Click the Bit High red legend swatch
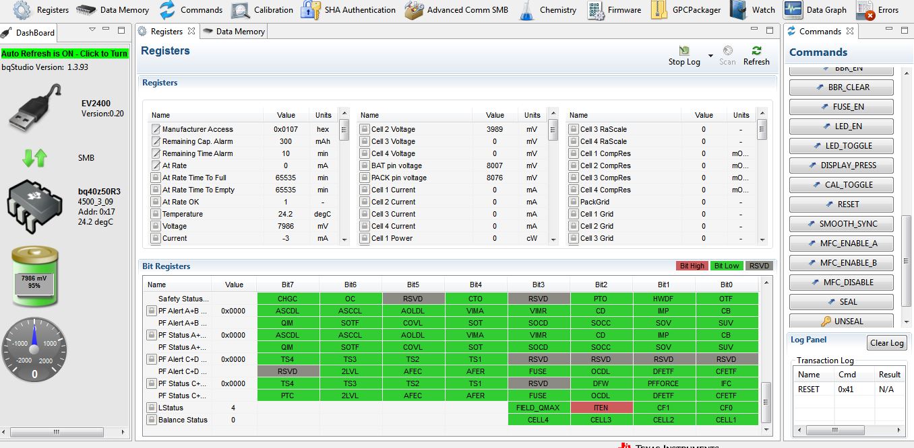 (692, 266)
